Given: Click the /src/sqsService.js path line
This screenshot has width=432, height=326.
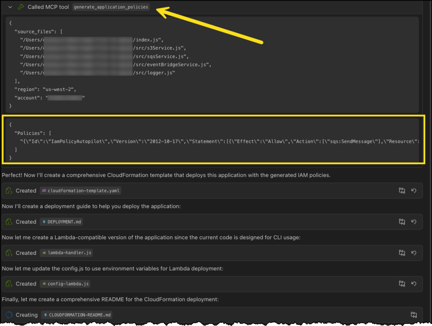Looking at the screenshot, I should (x=104, y=56).
